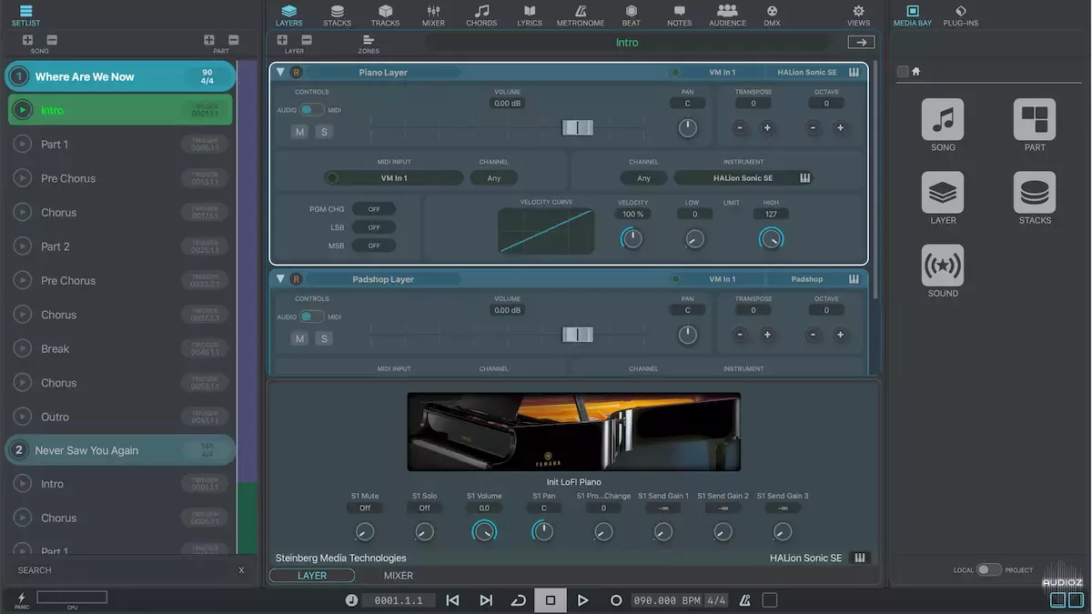The width and height of the screenshot is (1092, 614).
Task: Open Piano Layer MIDI input channel Any dropdown
Action: [493, 178]
